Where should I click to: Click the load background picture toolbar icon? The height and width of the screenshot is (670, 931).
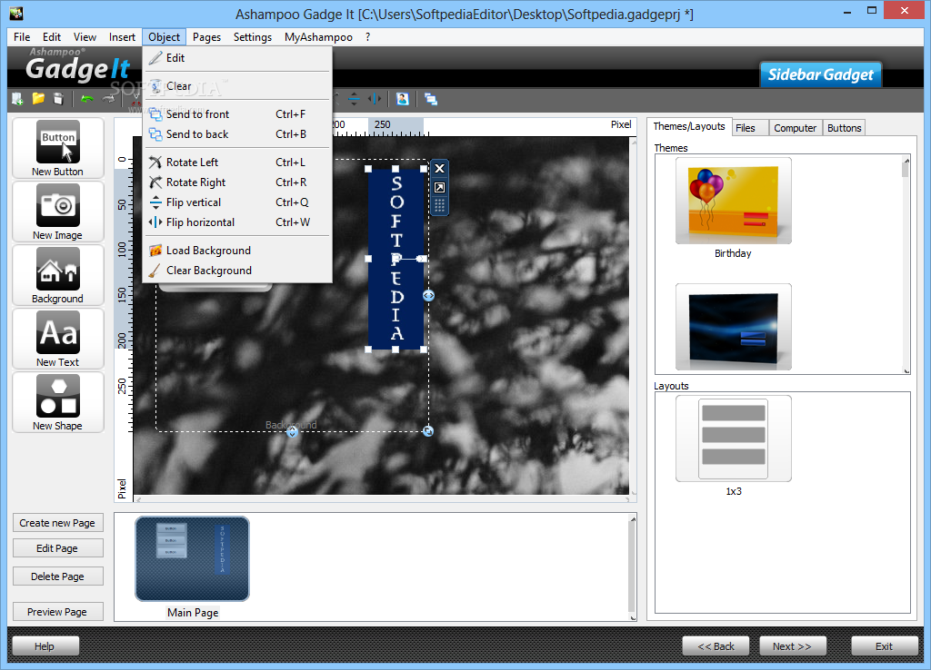pos(403,99)
